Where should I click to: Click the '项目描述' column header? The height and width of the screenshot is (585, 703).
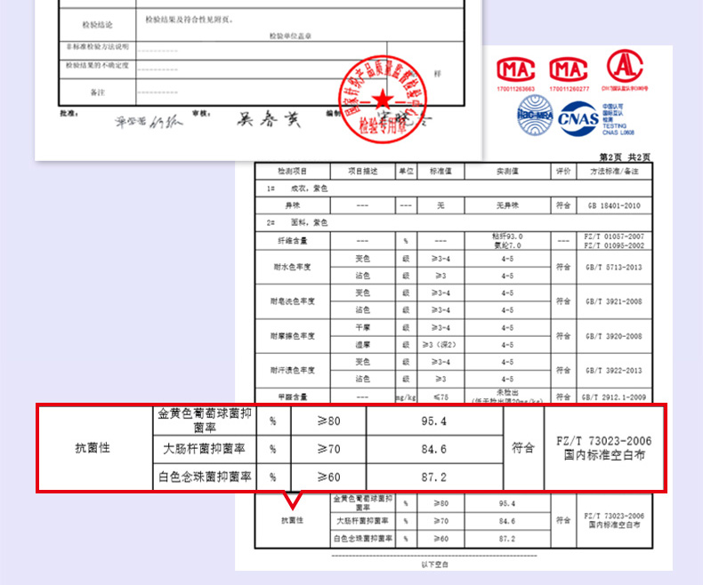pyautogui.click(x=363, y=171)
